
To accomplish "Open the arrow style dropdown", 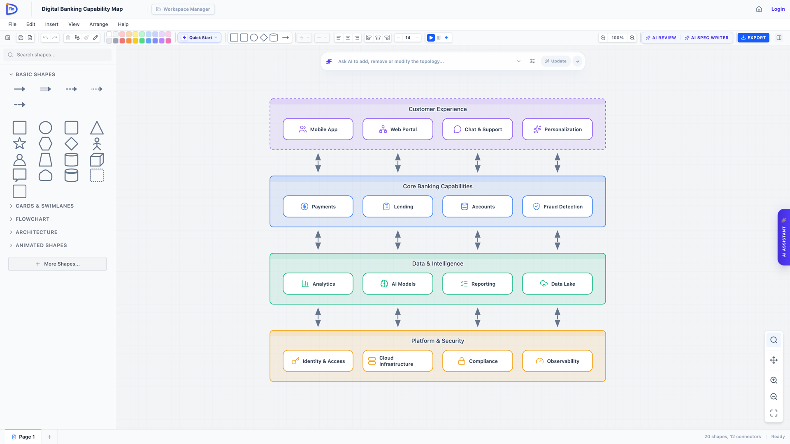I will [x=304, y=38].
